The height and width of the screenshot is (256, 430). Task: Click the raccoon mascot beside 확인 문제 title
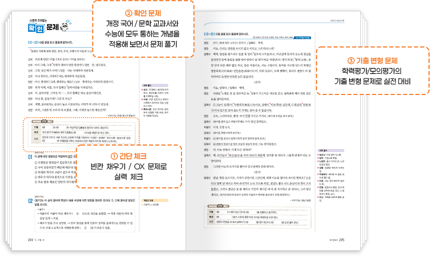[x=65, y=26]
